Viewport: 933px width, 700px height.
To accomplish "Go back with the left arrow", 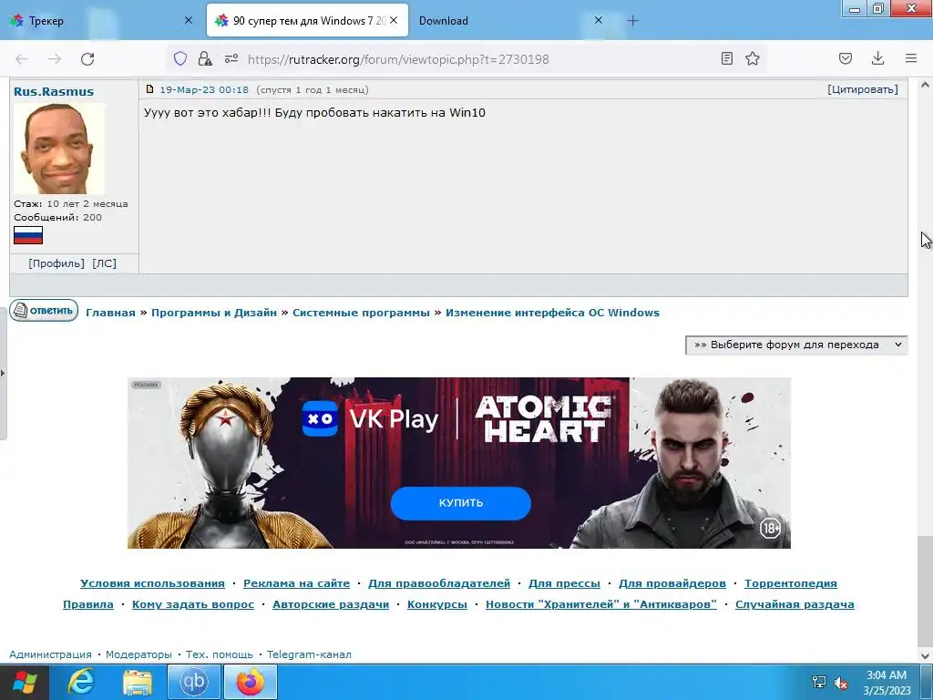I will (x=22, y=59).
